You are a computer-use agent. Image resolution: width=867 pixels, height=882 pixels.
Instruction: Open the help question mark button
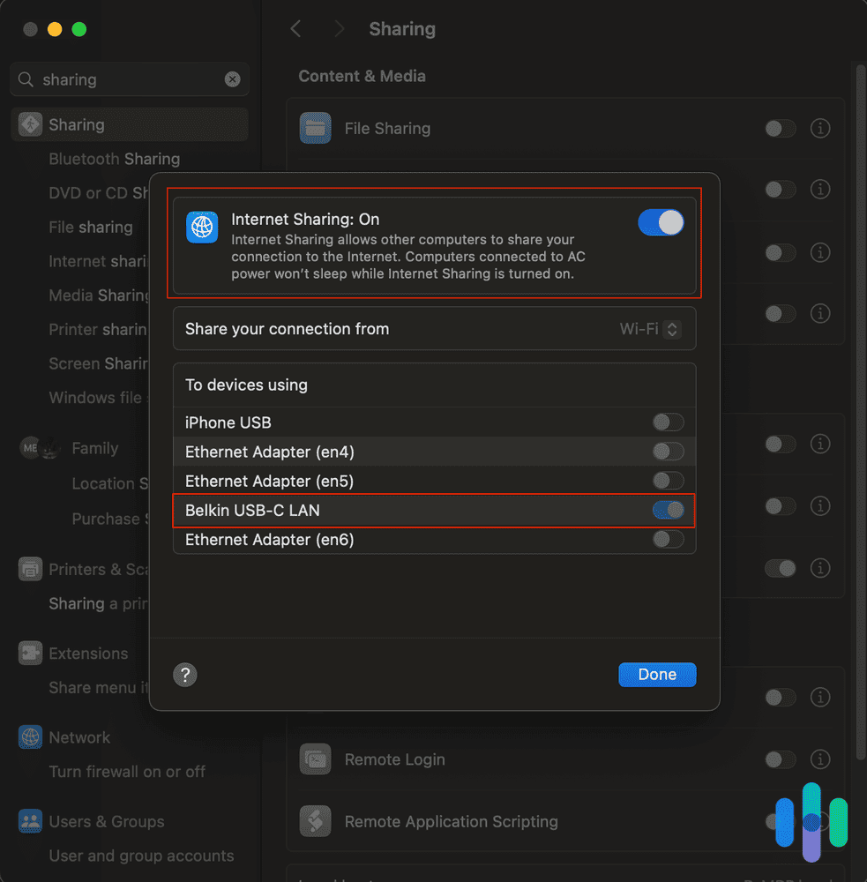184,675
